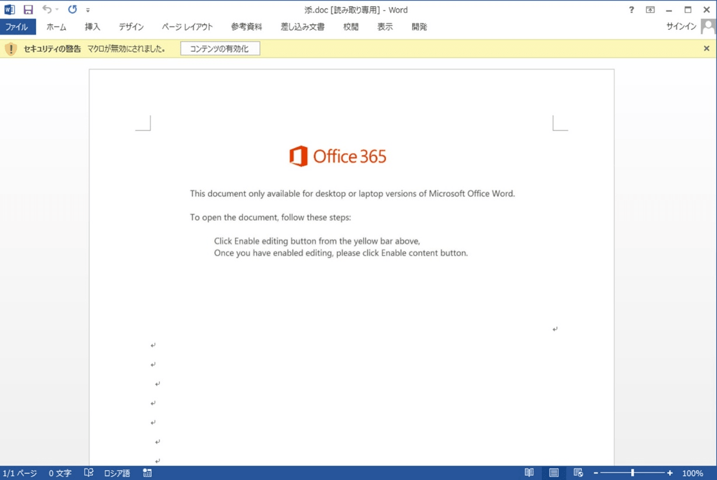Screen dimensions: 717x480
Task: Open Word Help question mark icon
Action: pyautogui.click(x=631, y=9)
